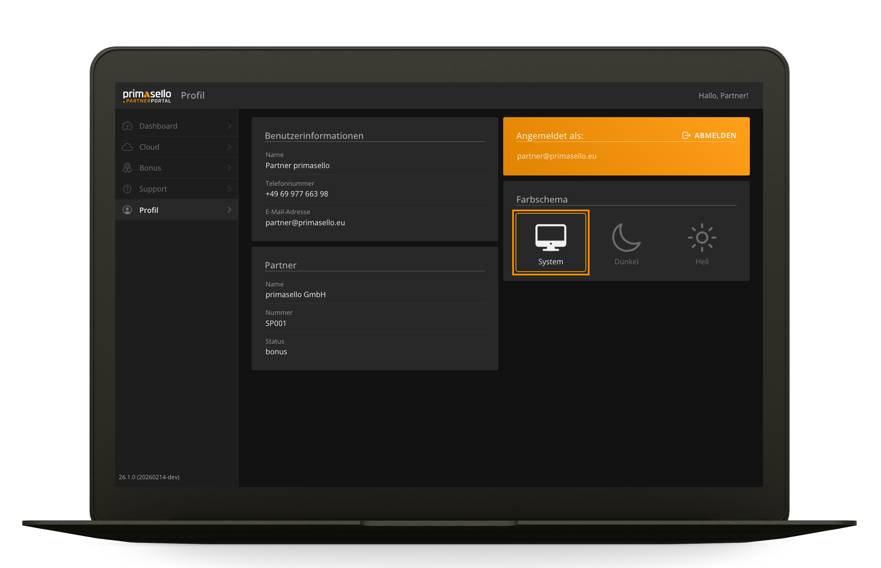The width and height of the screenshot is (881, 568).
Task: Switch to Dunkel dark mode
Action: pos(626,243)
